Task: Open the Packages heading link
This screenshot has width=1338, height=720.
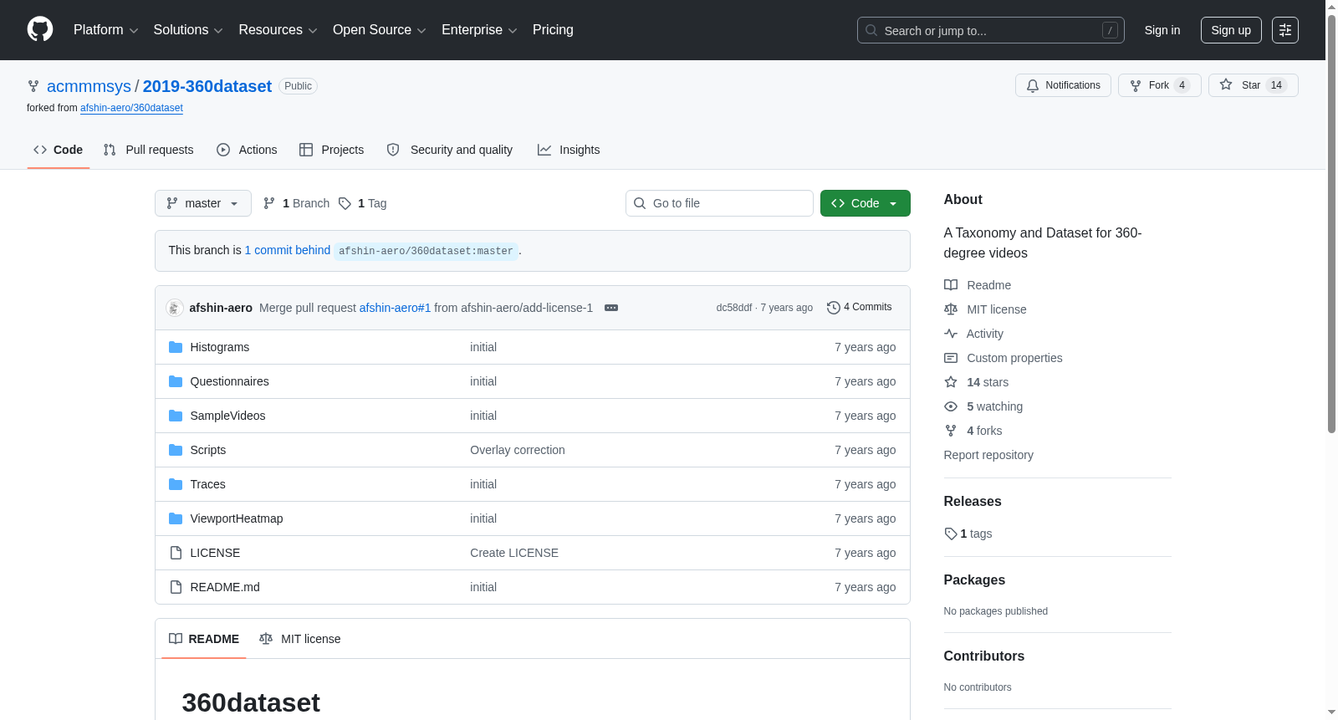Action: (x=974, y=580)
